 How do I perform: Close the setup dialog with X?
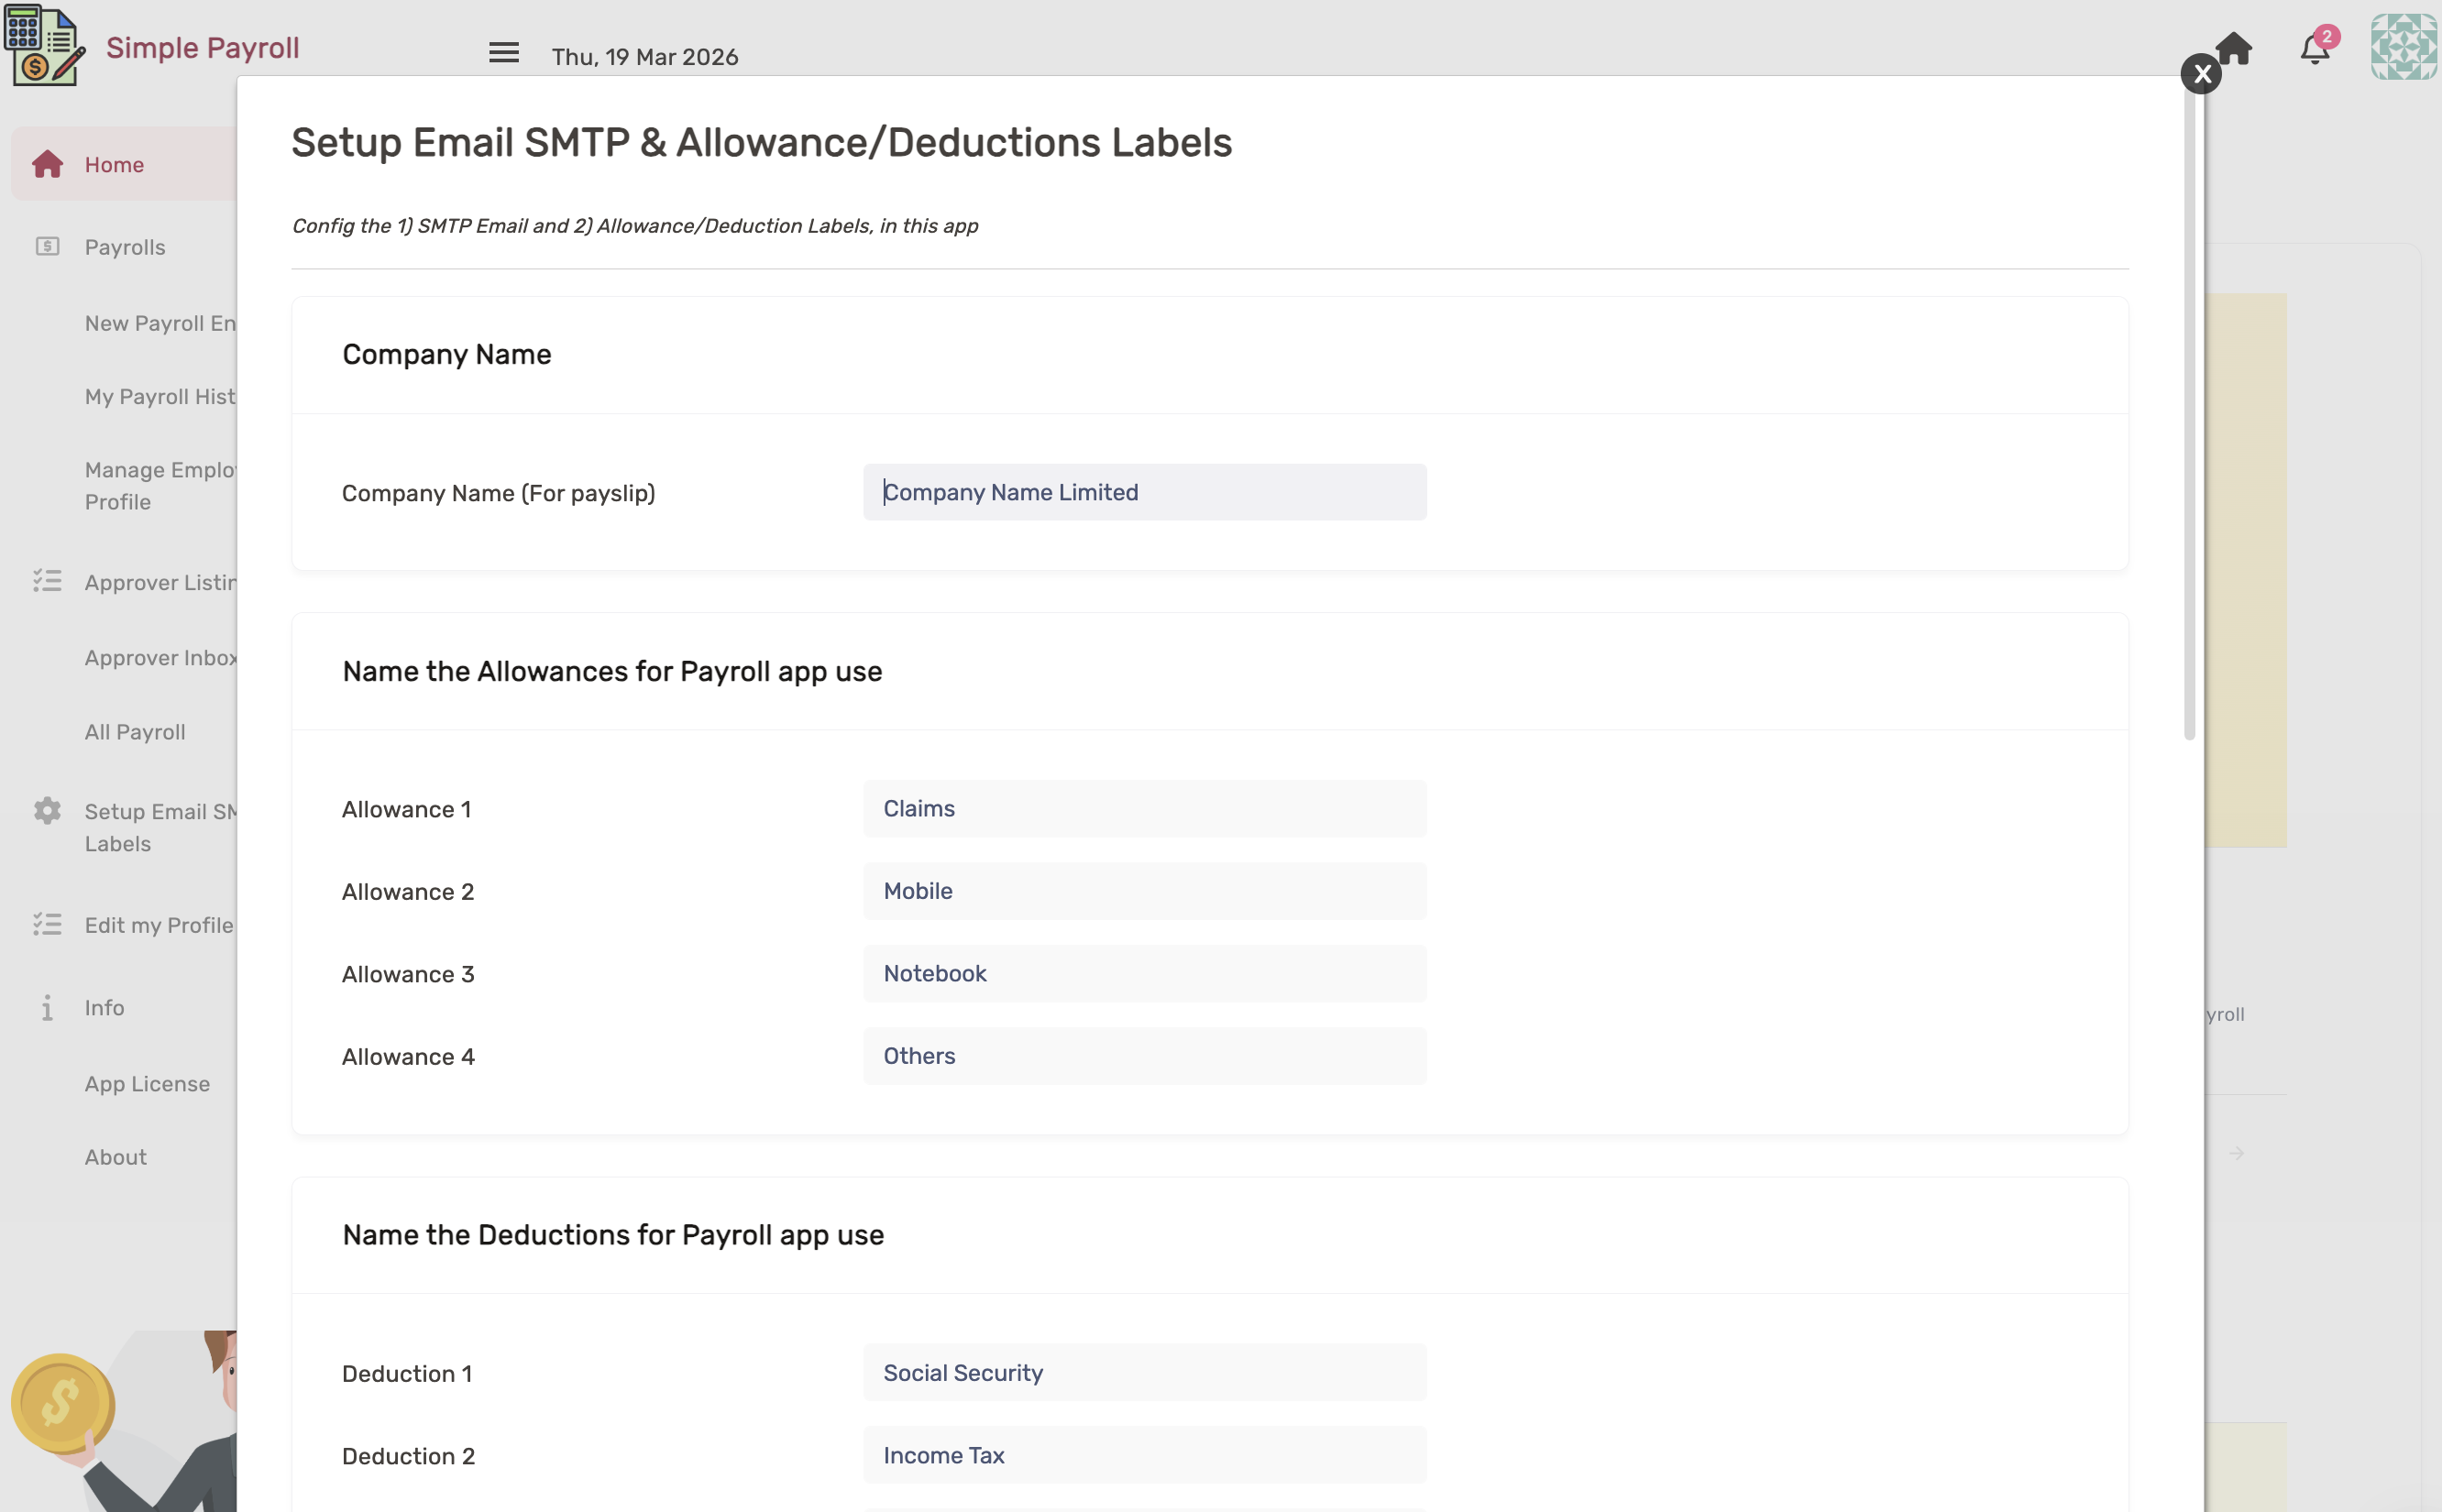[2201, 74]
